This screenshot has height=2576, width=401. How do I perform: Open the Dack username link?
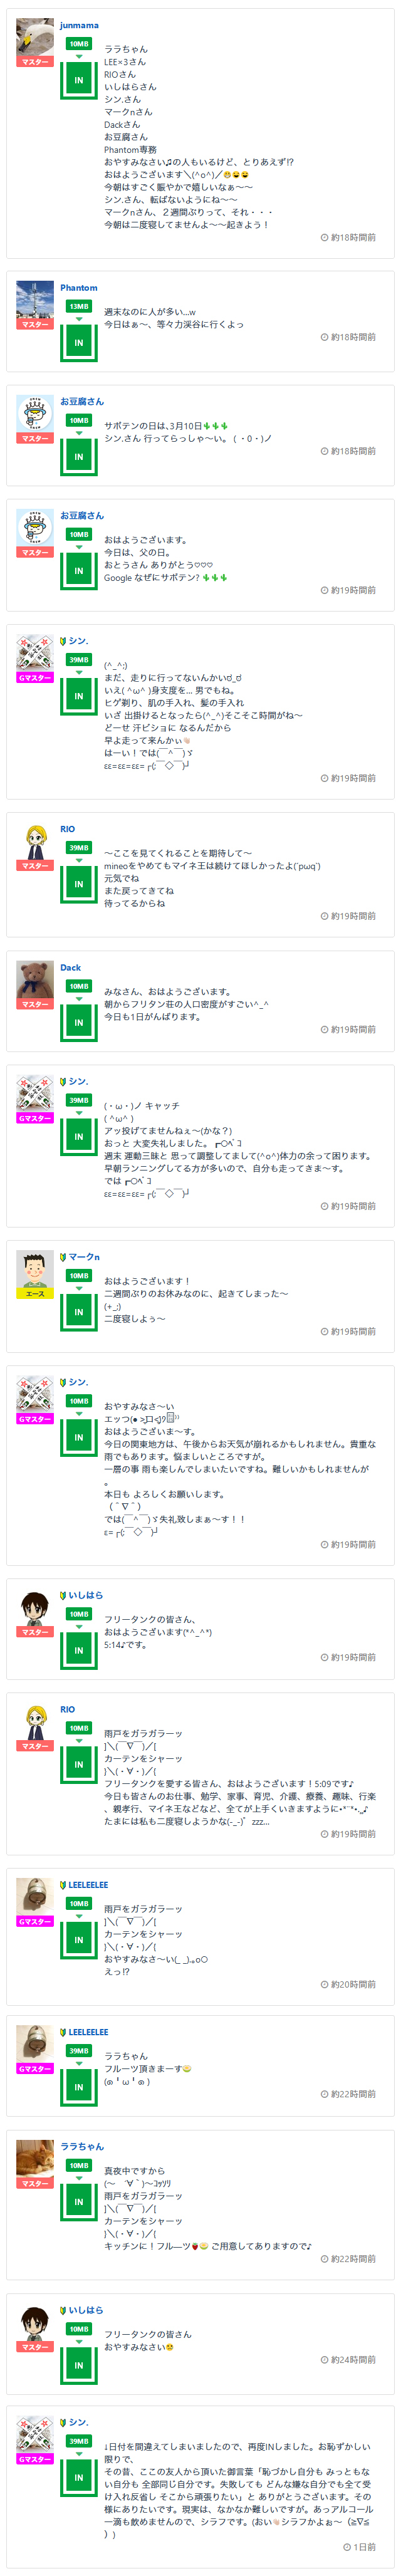[71, 968]
